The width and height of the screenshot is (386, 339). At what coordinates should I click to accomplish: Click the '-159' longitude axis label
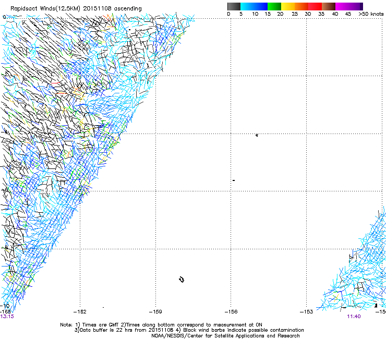(x=155, y=312)
